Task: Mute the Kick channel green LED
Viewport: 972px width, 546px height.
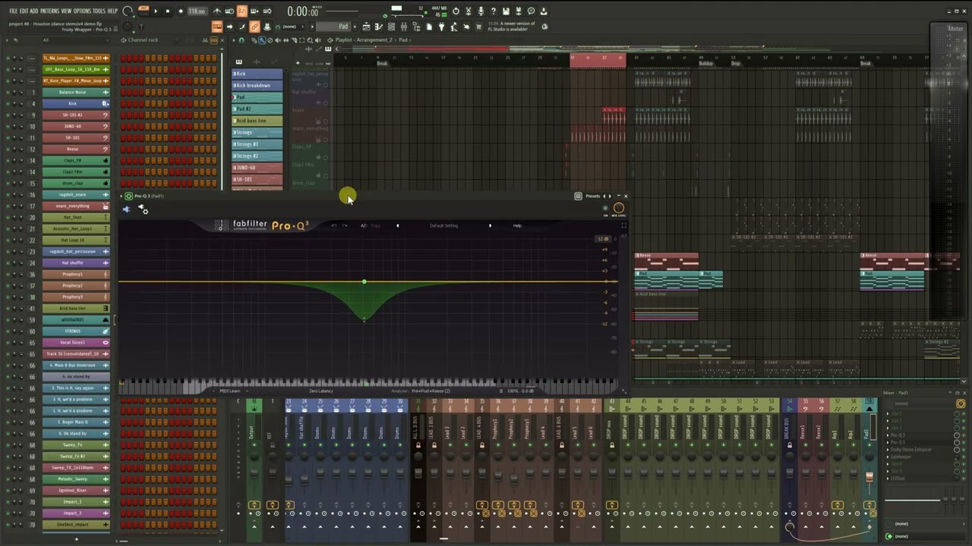Action: tap(7, 103)
